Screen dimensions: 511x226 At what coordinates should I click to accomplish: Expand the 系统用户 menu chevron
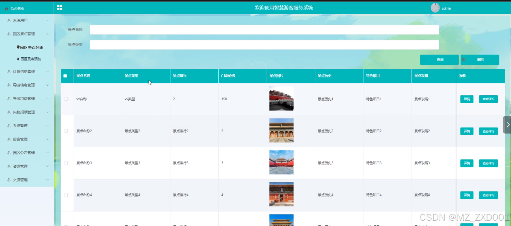[47, 20]
